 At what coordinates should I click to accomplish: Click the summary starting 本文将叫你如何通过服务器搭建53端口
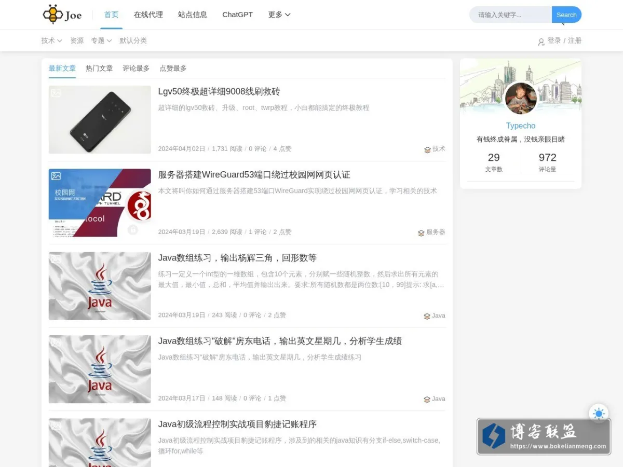click(x=297, y=191)
